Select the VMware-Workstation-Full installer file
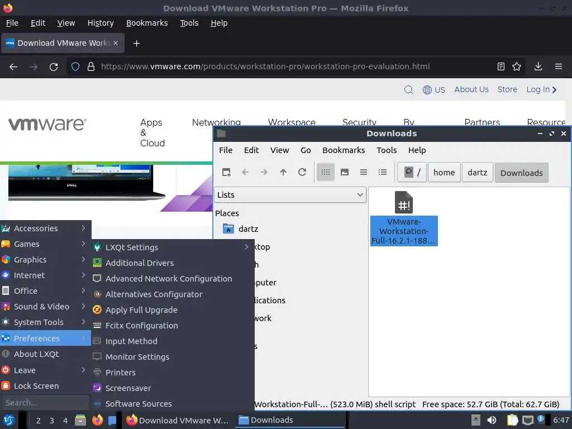This screenshot has width=572, height=429. [x=404, y=218]
